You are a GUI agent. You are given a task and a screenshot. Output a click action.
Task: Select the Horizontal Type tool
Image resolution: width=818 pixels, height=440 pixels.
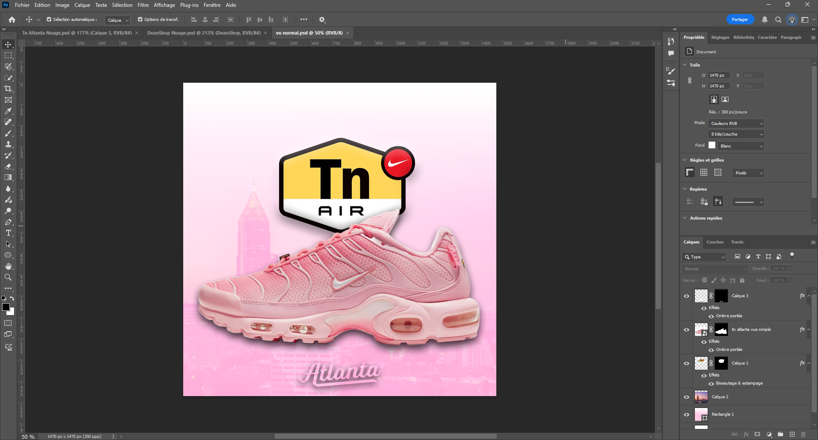tap(8, 233)
